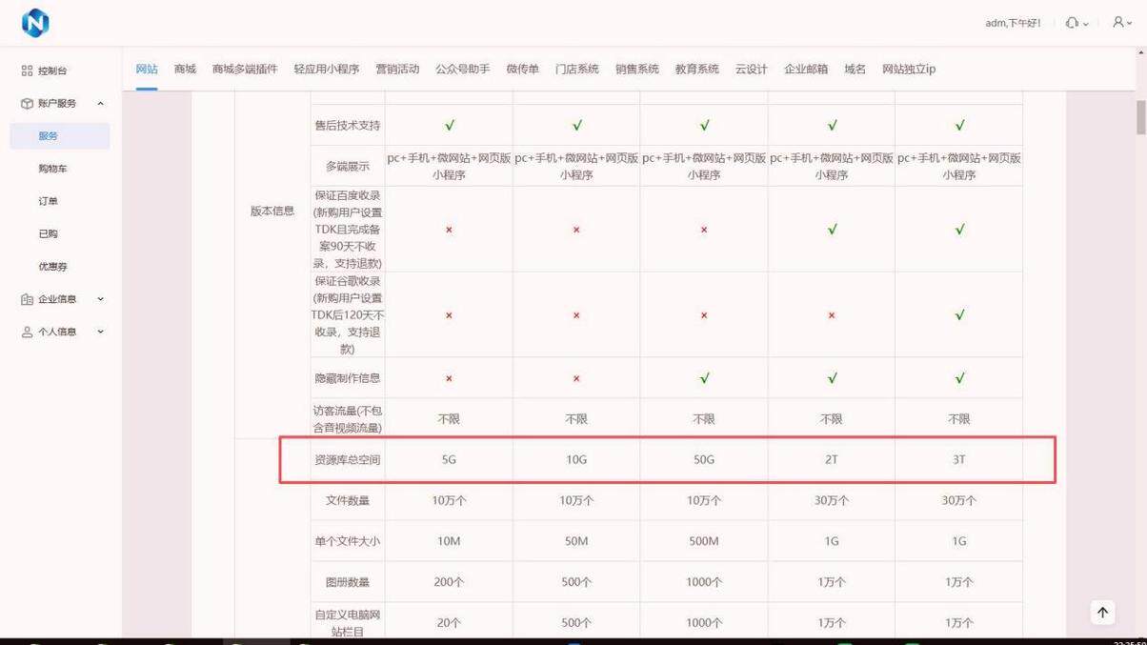This screenshot has width=1147, height=645.
Task: Click the 10G storage value cell
Action: (576, 459)
